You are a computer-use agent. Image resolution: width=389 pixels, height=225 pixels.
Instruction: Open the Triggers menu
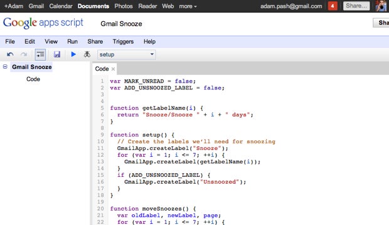click(123, 41)
